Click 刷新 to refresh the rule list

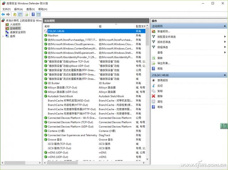160,58
